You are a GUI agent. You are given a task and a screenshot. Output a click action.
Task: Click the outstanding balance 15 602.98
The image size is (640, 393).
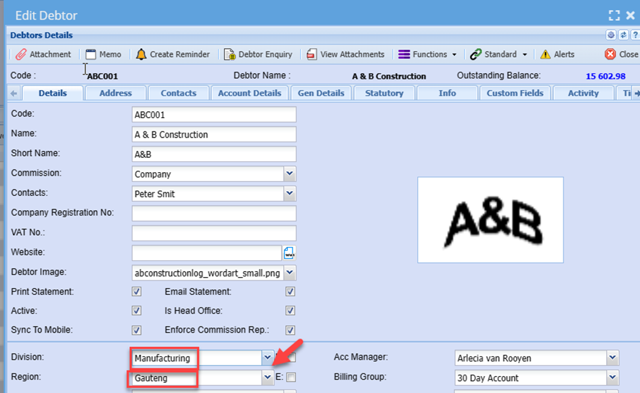605,77
